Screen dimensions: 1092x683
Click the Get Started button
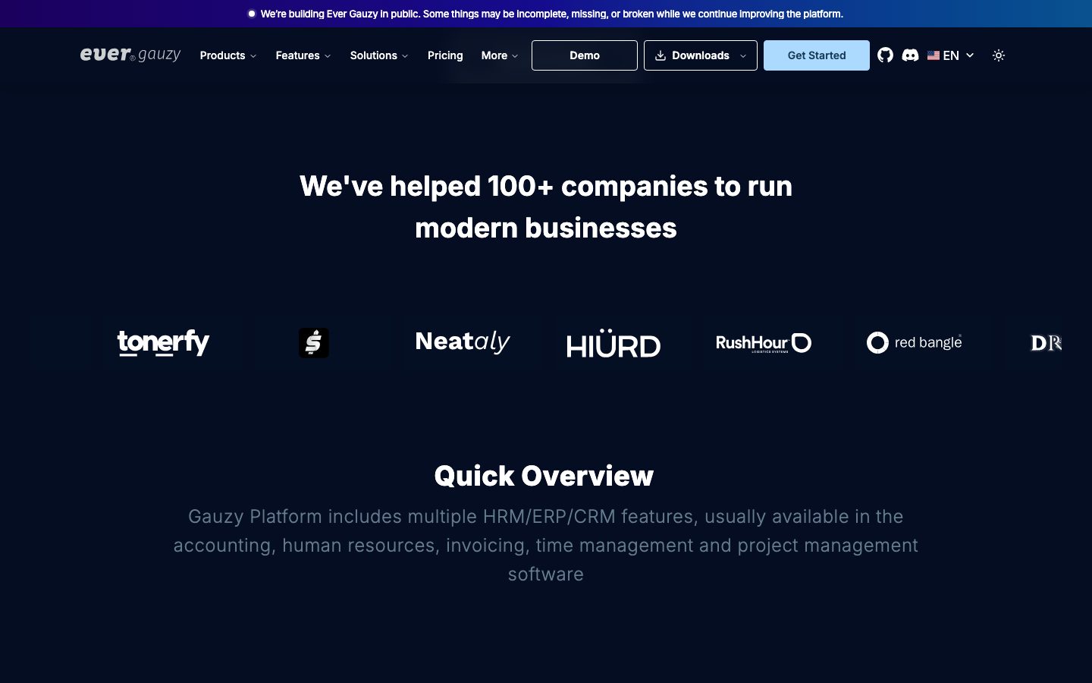pos(817,55)
